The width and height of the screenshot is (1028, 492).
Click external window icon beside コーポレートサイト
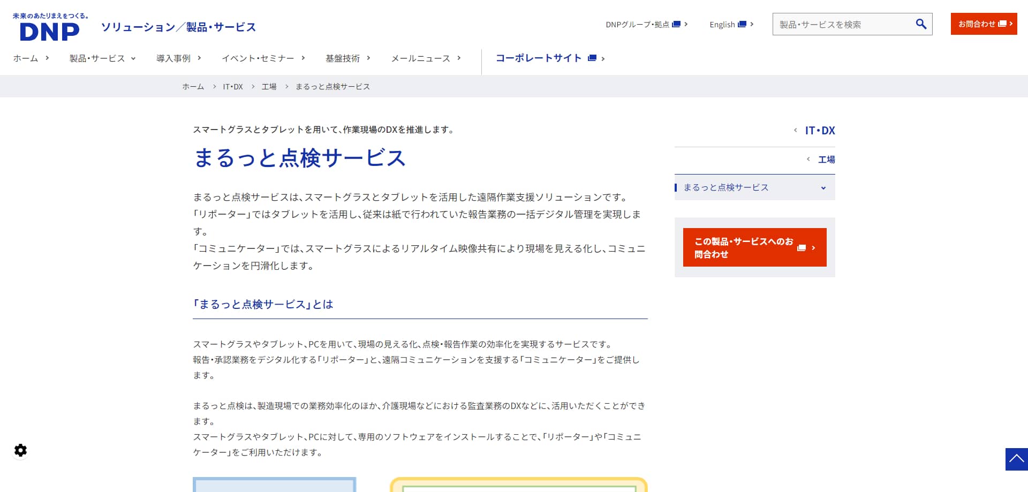tap(592, 58)
